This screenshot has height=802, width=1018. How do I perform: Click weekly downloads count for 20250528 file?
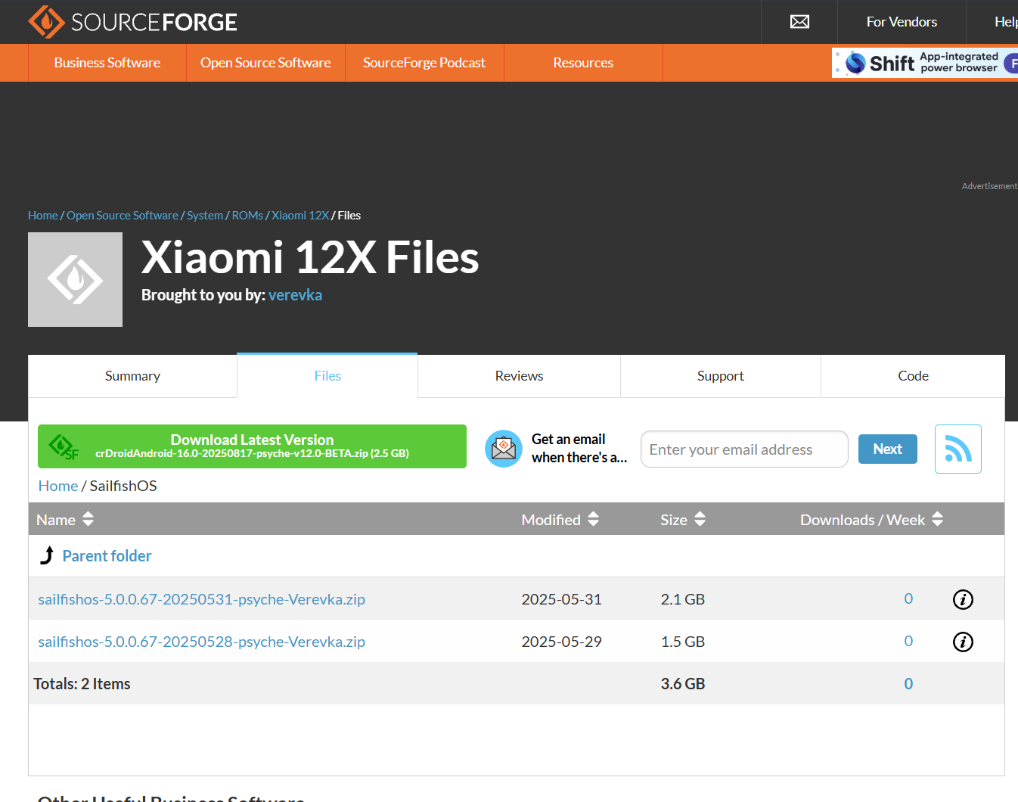[908, 641]
